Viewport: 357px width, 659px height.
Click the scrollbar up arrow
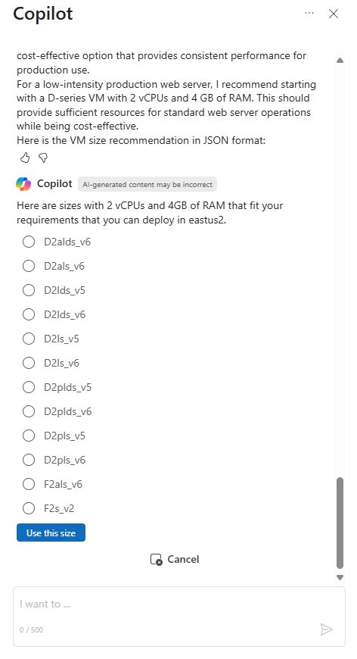click(x=340, y=61)
